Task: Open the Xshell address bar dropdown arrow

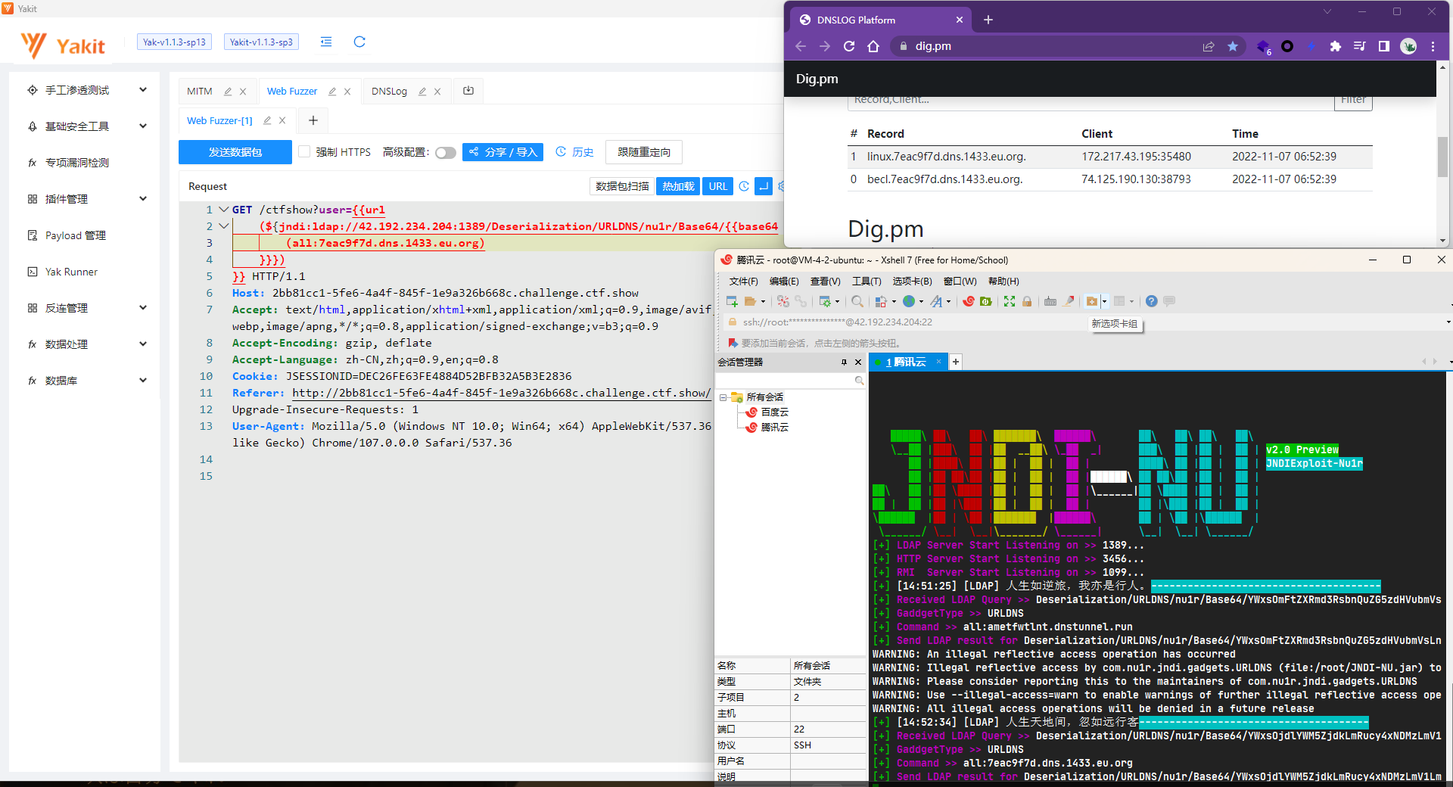Action: [x=1448, y=322]
